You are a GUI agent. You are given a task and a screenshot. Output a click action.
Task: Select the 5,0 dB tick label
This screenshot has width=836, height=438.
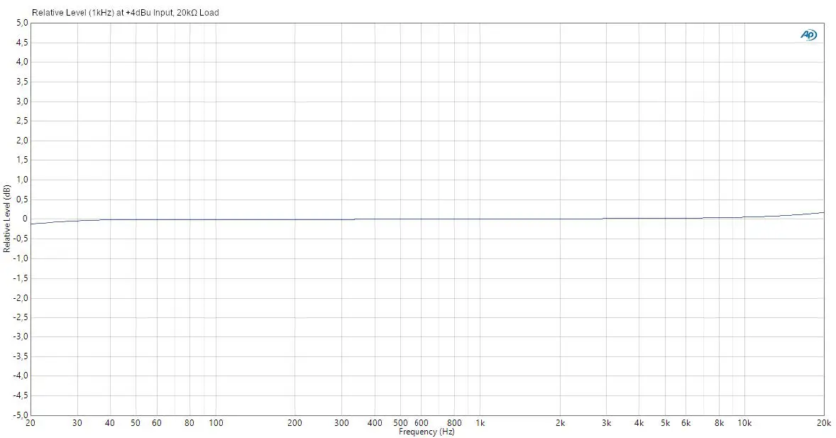click(x=21, y=22)
